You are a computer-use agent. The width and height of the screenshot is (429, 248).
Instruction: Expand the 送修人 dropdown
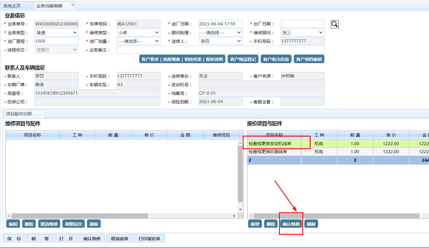pyautogui.click(x=220, y=41)
